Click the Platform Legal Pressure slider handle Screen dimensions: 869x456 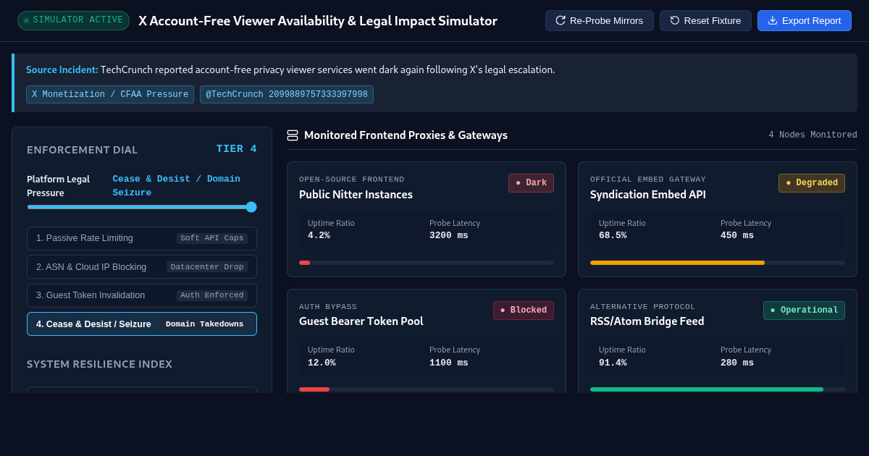251,207
